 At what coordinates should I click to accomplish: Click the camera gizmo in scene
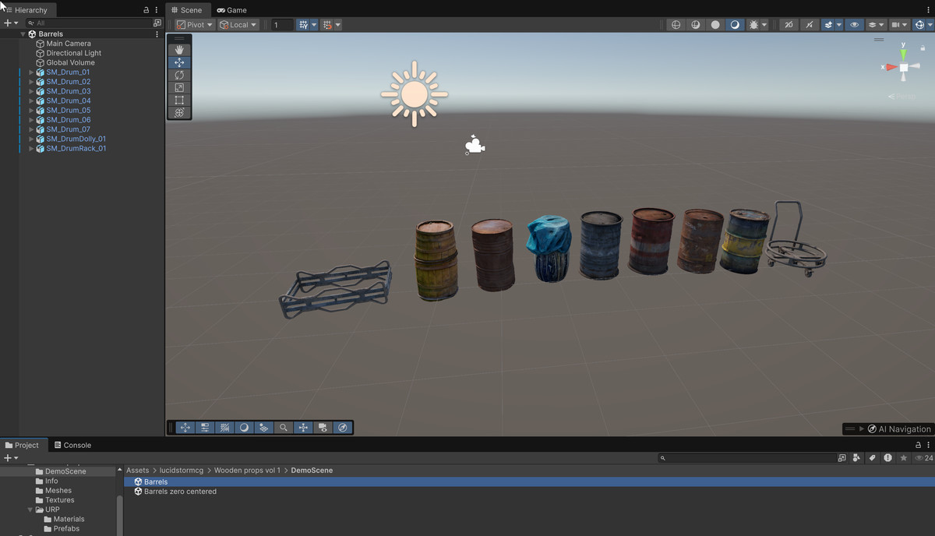tap(475, 145)
